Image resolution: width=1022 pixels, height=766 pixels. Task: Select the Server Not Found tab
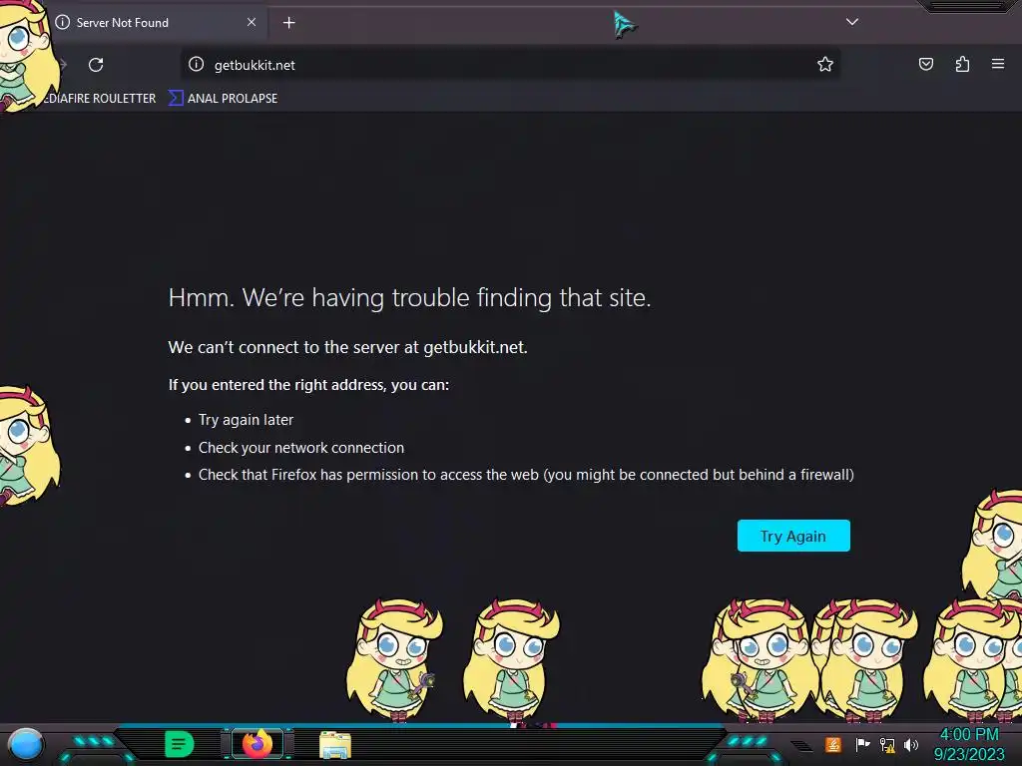coord(157,23)
